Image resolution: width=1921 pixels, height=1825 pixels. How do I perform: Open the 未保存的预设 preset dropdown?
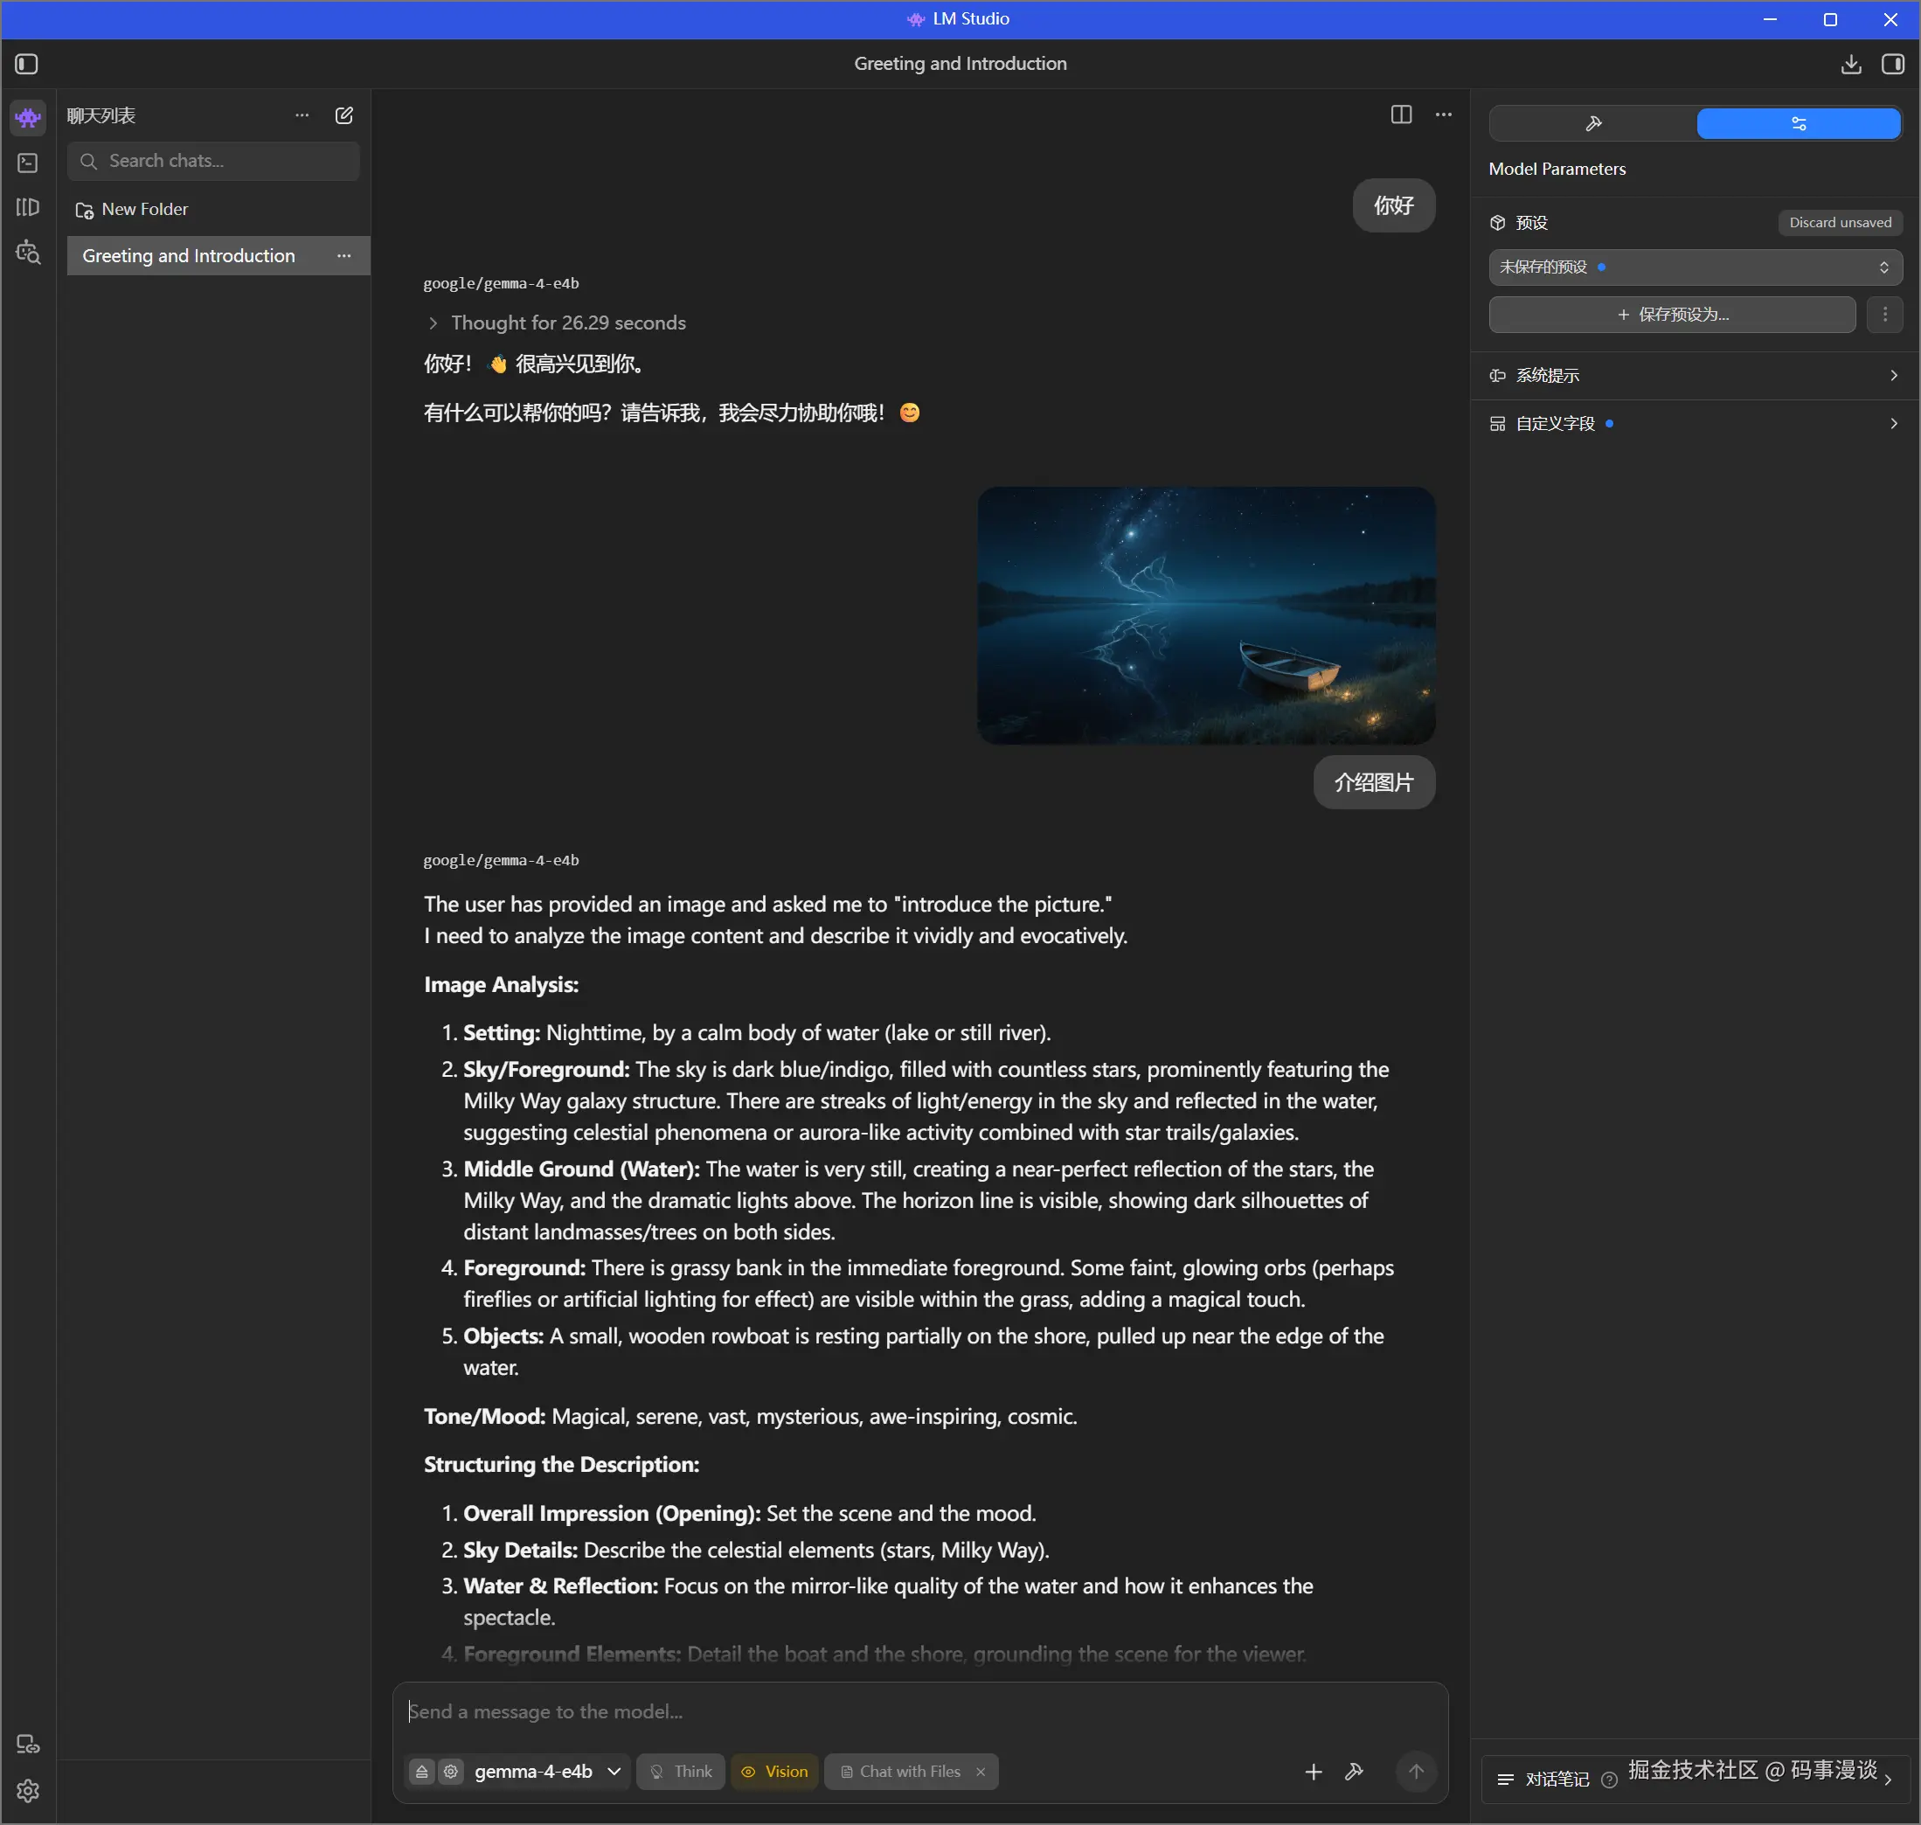pyautogui.click(x=1695, y=267)
